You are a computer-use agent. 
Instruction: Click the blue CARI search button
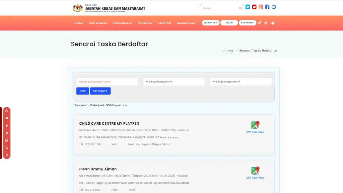coord(83,91)
